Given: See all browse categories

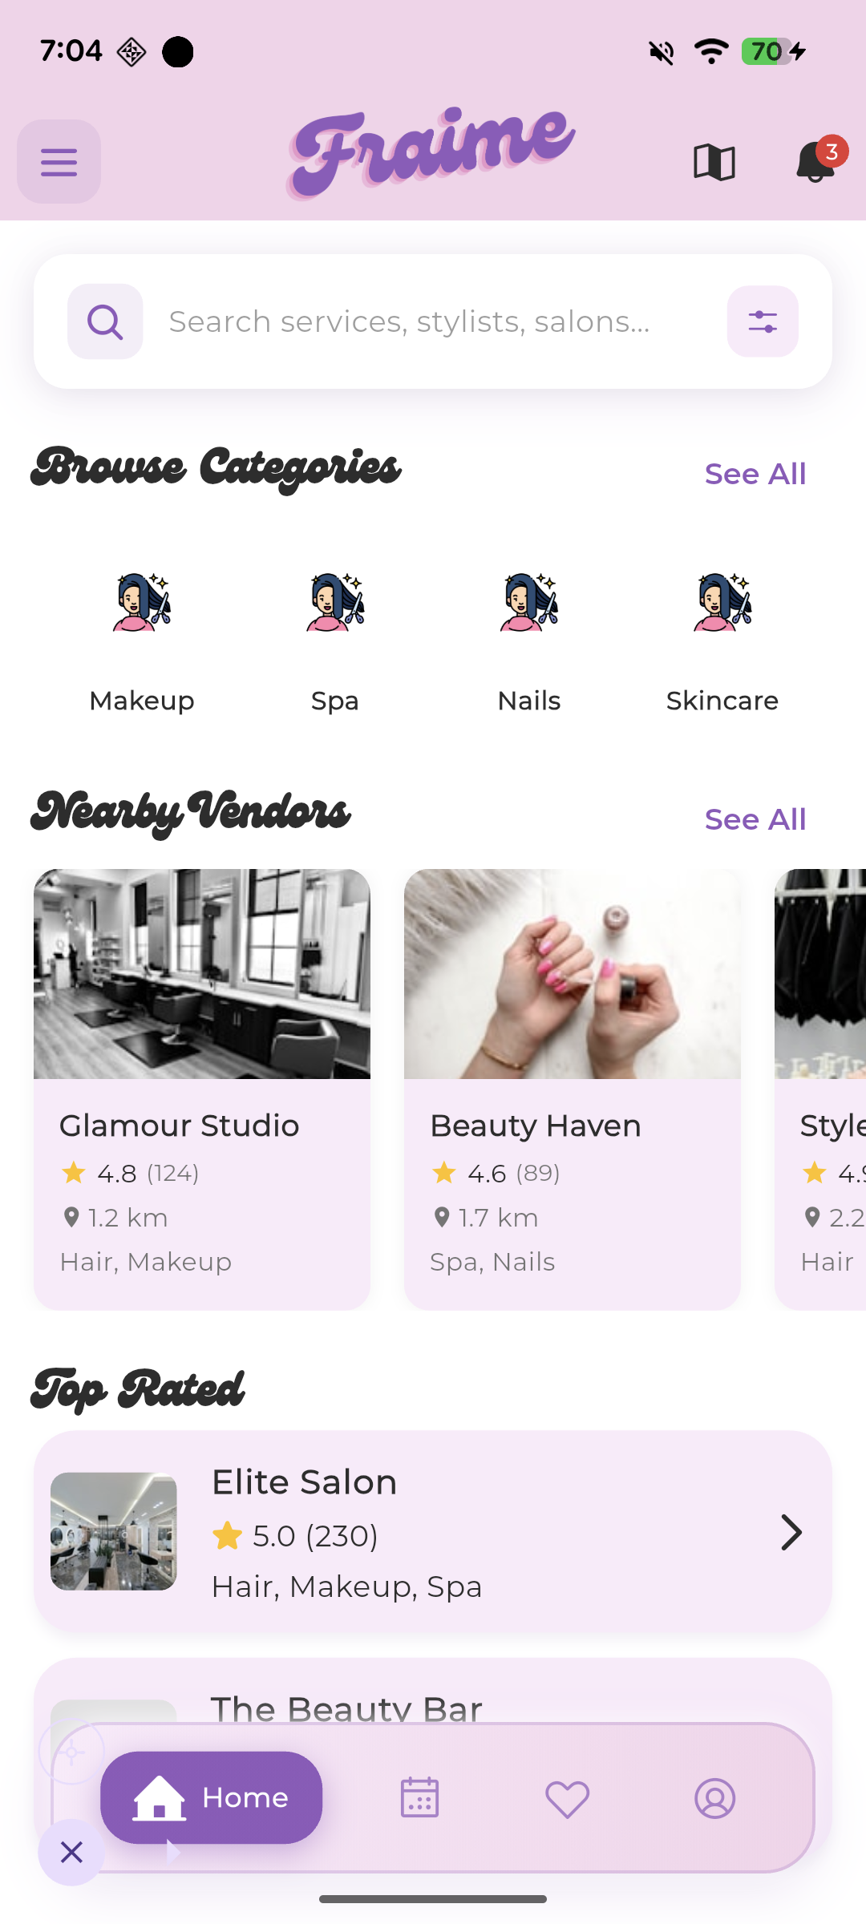Looking at the screenshot, I should pos(755,474).
